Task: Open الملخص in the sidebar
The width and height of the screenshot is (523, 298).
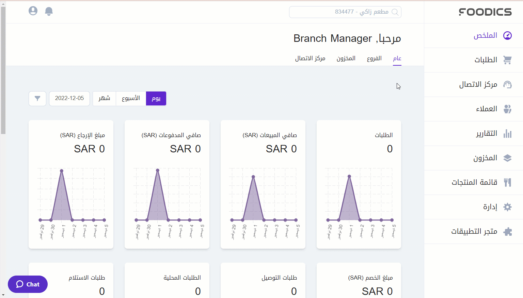Action: point(474,35)
